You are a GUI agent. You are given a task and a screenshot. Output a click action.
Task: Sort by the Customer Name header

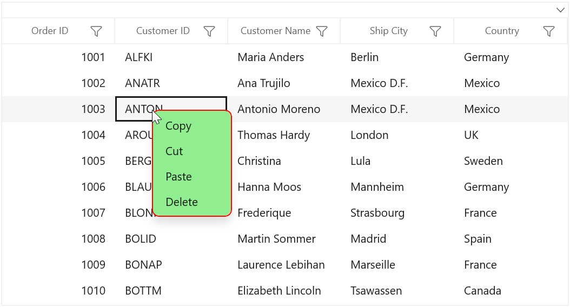[276, 31]
